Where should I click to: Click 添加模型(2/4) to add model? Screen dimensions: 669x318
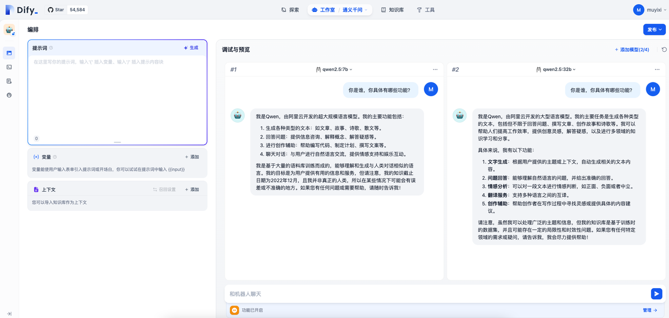tap(632, 50)
